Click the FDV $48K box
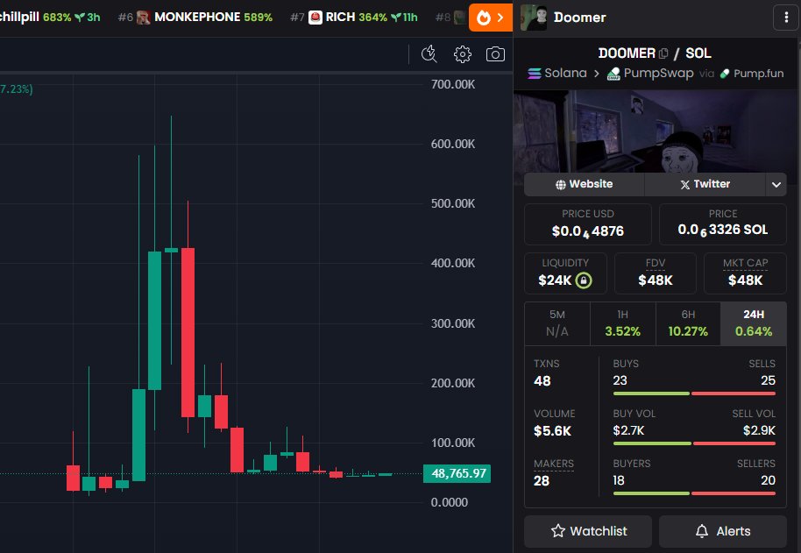 (x=656, y=273)
